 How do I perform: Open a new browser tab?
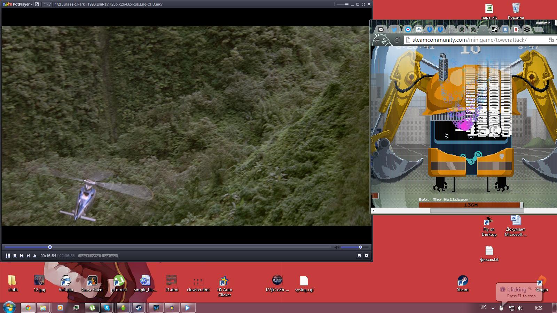pos(538,30)
